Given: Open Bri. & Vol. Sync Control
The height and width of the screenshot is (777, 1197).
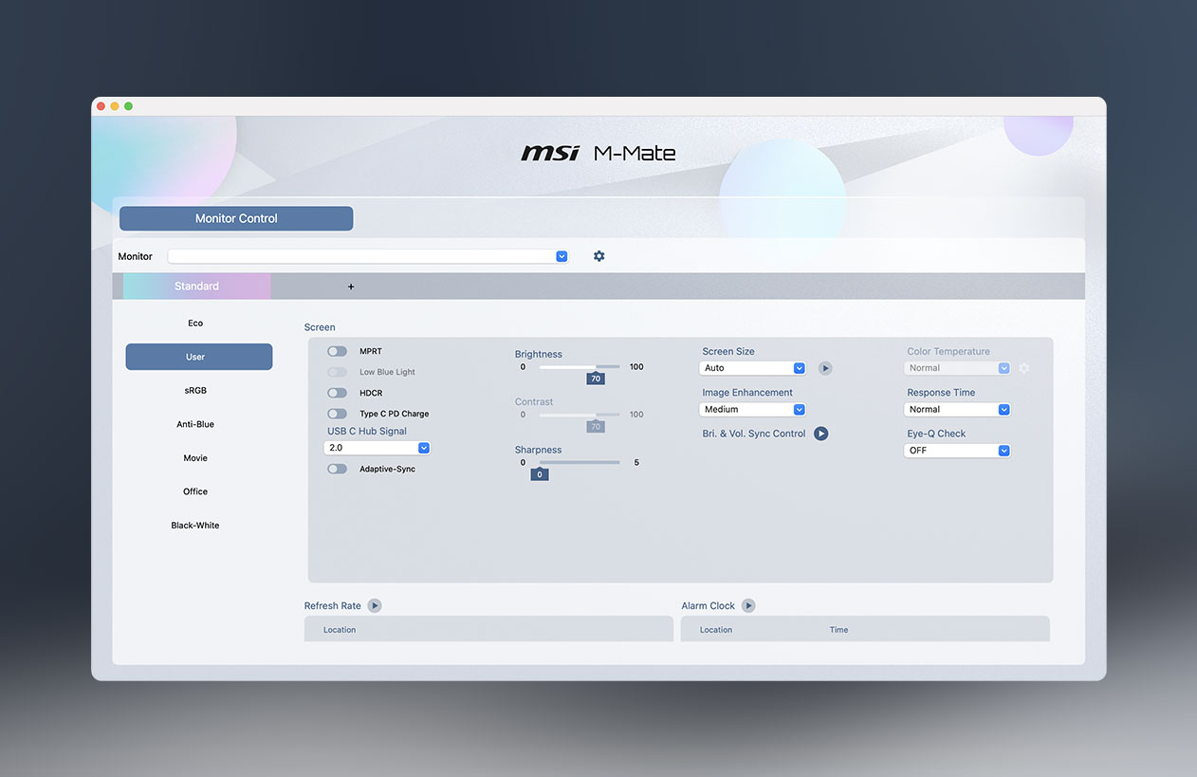Looking at the screenshot, I should coord(819,434).
